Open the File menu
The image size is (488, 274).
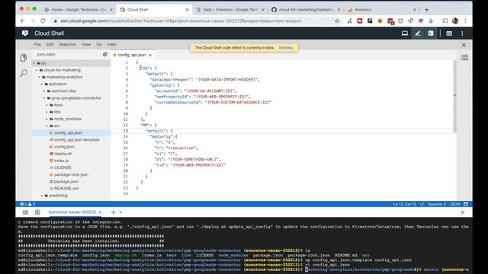pyautogui.click(x=37, y=44)
